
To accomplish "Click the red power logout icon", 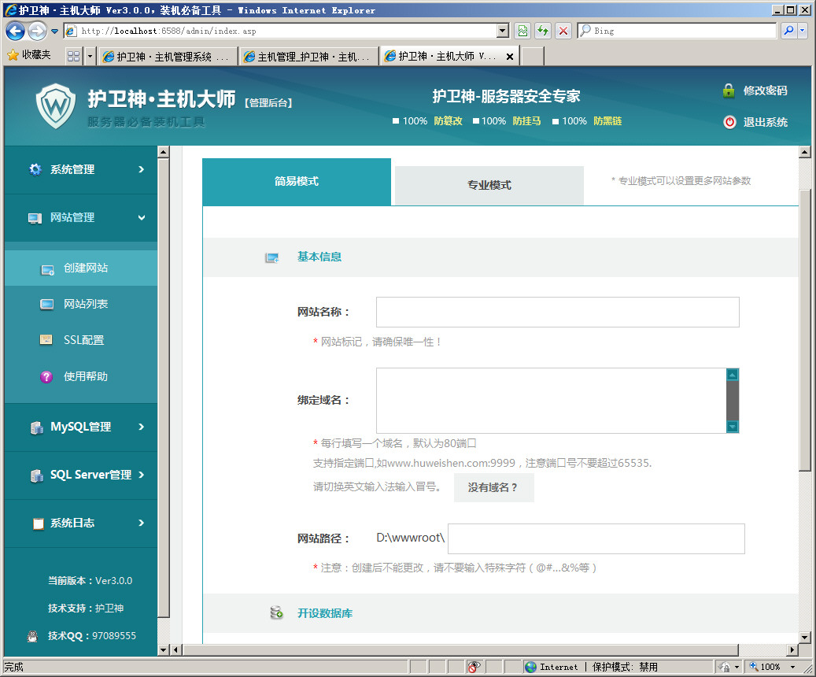I will pos(729,122).
